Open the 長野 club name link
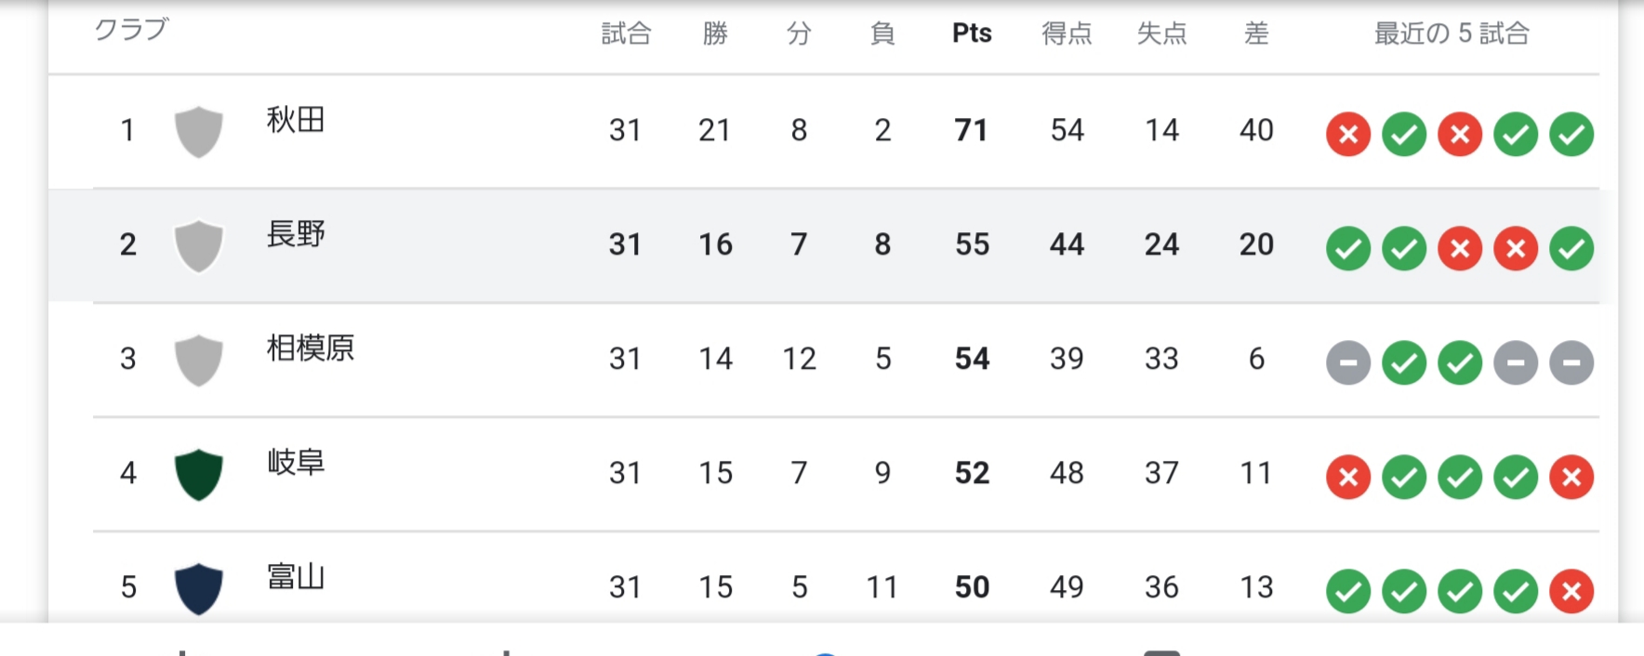 296,234
